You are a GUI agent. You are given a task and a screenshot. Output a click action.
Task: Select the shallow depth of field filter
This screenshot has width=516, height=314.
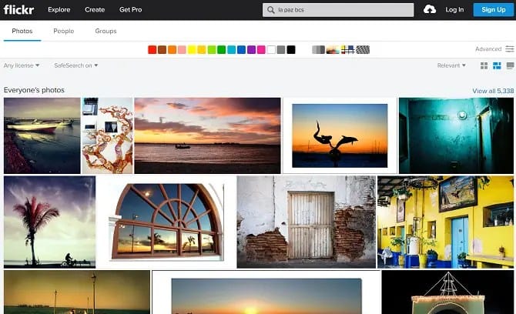point(333,50)
